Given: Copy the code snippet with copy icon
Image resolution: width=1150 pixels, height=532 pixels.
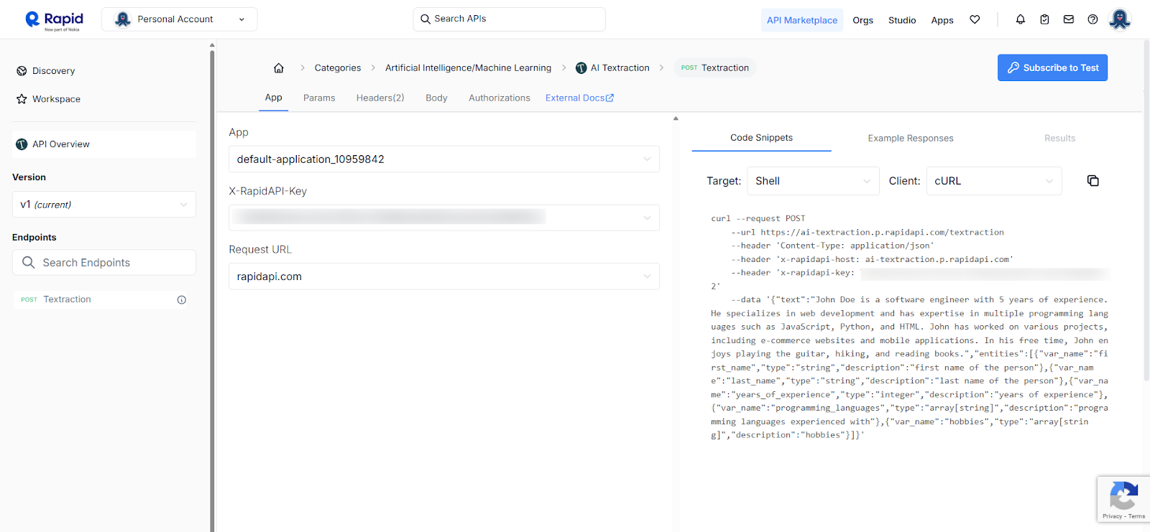Looking at the screenshot, I should tap(1093, 181).
